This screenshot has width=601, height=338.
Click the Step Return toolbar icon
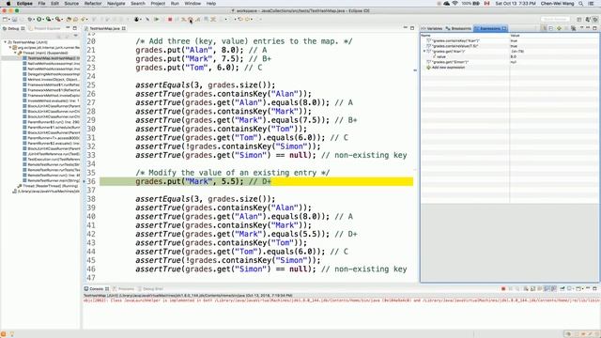click(197, 19)
